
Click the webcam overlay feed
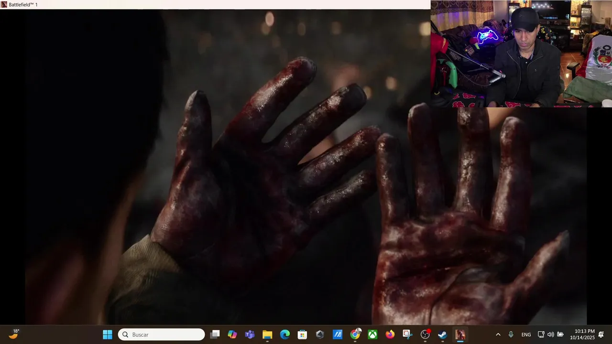tap(521, 54)
